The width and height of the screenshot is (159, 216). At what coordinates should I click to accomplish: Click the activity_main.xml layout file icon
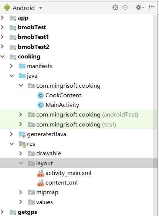41,173
